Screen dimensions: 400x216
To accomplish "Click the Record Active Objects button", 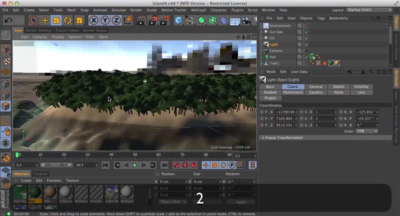I will pos(176,165).
